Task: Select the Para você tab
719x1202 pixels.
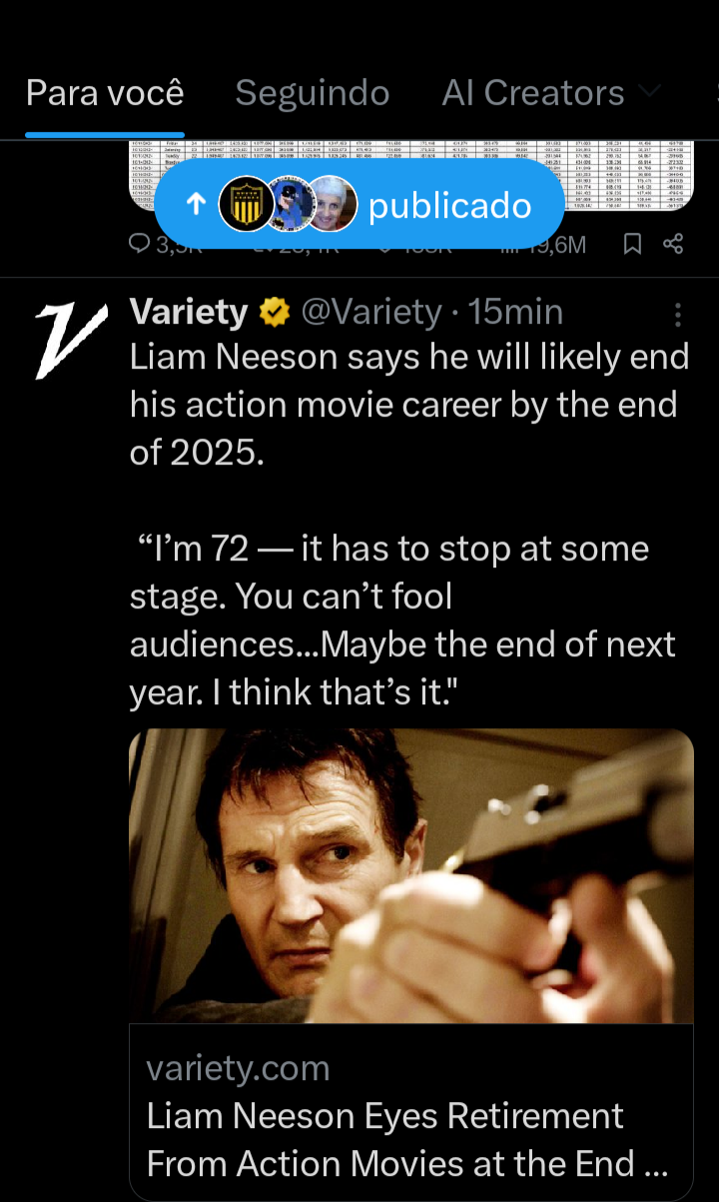Action: 105,93
